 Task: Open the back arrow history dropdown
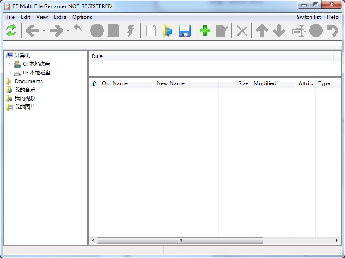(x=44, y=31)
